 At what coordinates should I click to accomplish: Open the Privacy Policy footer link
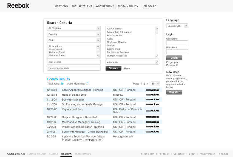click(207, 154)
